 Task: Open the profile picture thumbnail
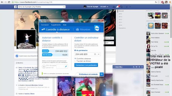[26, 39]
